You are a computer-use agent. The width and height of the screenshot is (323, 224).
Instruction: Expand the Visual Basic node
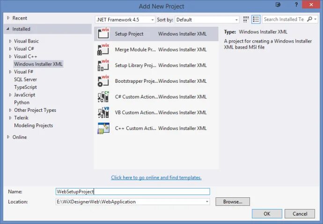tap(10, 41)
